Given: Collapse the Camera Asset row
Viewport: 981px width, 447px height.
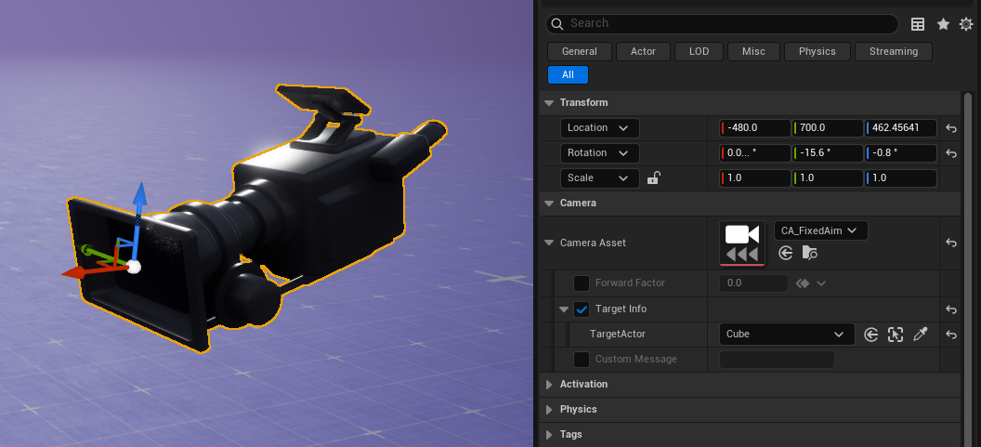Looking at the screenshot, I should 549,243.
